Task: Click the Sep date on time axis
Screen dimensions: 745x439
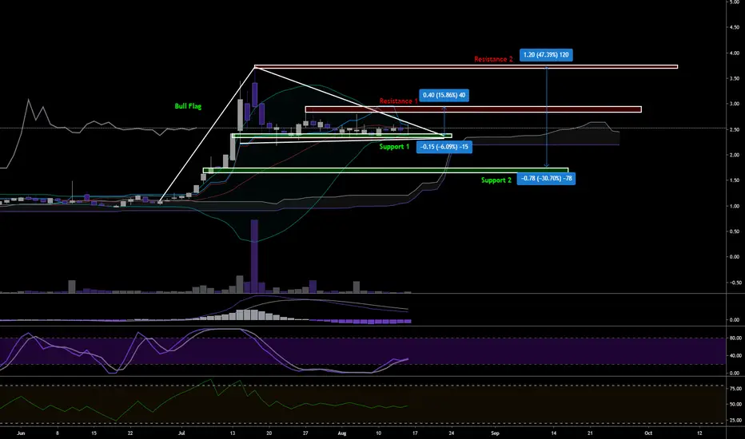Action: (x=495, y=433)
